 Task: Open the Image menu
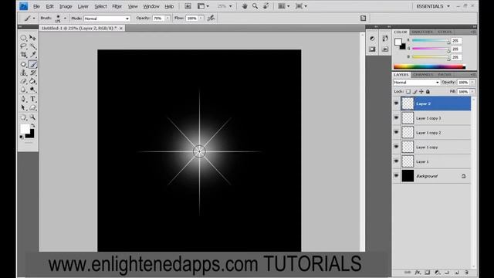coord(66,6)
